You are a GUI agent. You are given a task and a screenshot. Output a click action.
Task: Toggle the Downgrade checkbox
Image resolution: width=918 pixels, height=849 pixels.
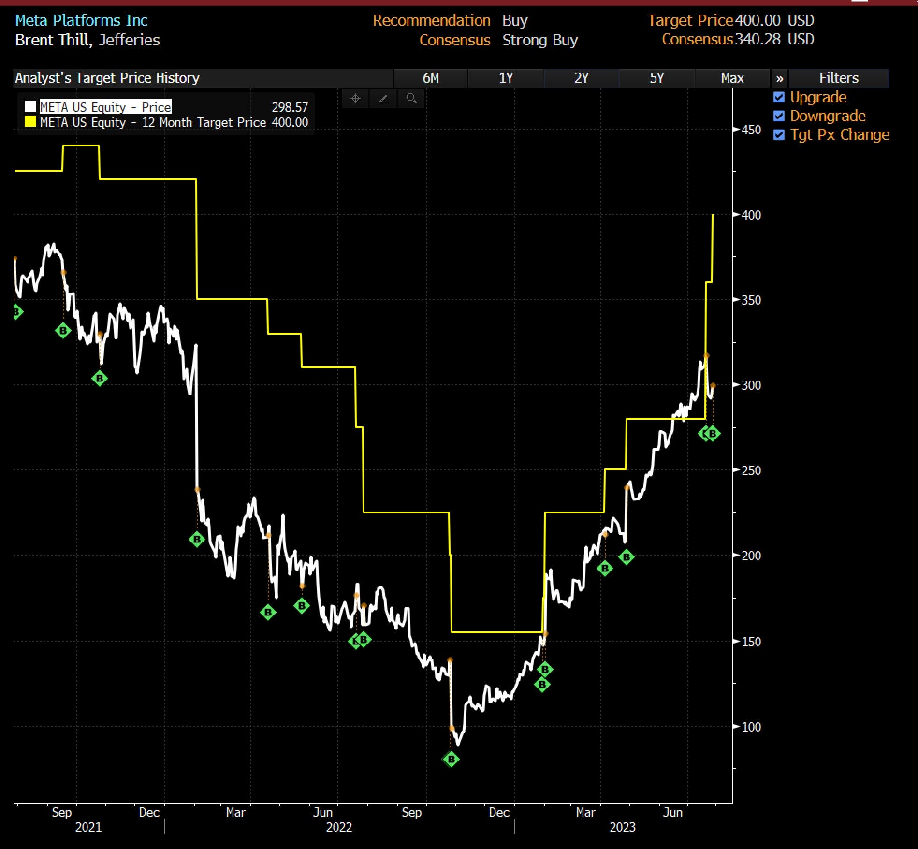(x=779, y=116)
